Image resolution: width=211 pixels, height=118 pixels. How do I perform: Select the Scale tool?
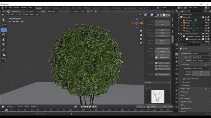(x=4, y=39)
